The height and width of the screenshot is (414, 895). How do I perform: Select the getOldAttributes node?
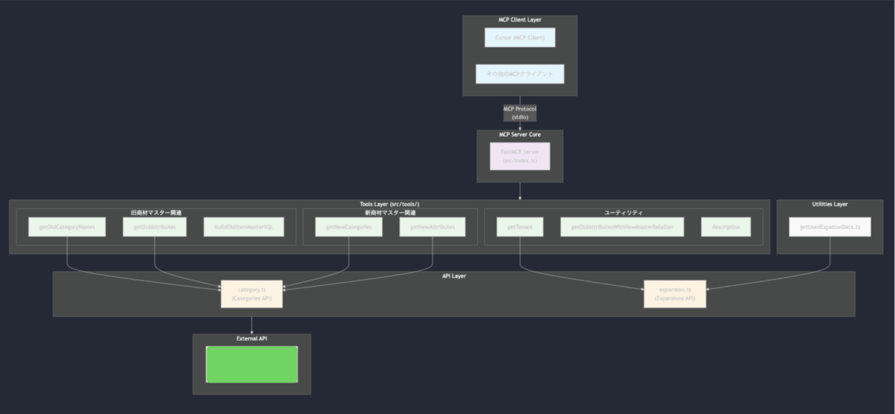click(x=154, y=227)
